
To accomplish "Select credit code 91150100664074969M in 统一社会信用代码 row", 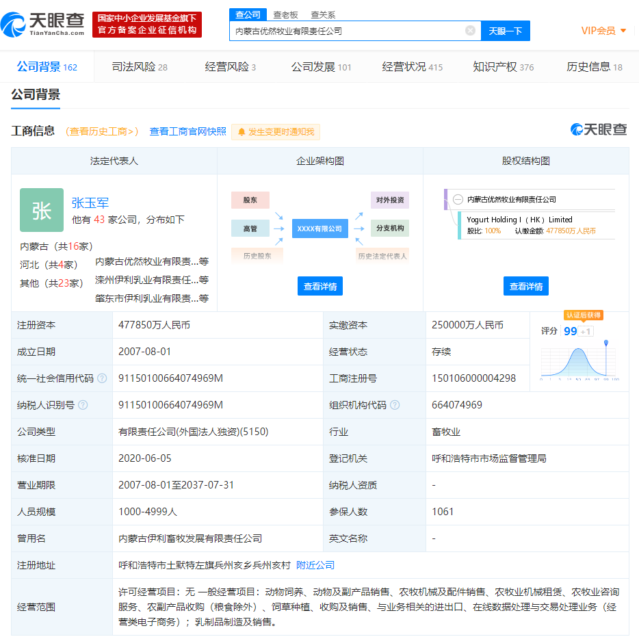I will 170,378.
